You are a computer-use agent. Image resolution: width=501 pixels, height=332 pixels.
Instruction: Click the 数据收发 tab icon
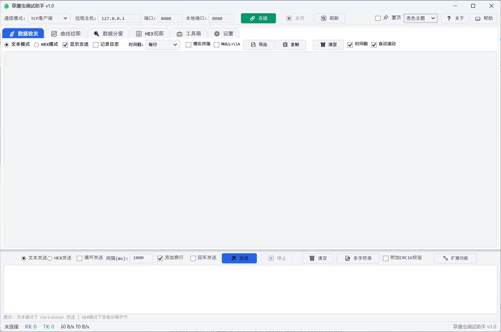[12, 34]
